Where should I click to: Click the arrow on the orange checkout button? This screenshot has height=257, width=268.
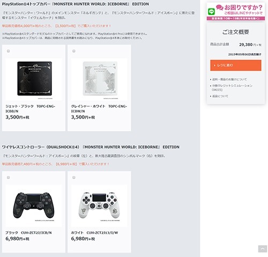(214, 65)
